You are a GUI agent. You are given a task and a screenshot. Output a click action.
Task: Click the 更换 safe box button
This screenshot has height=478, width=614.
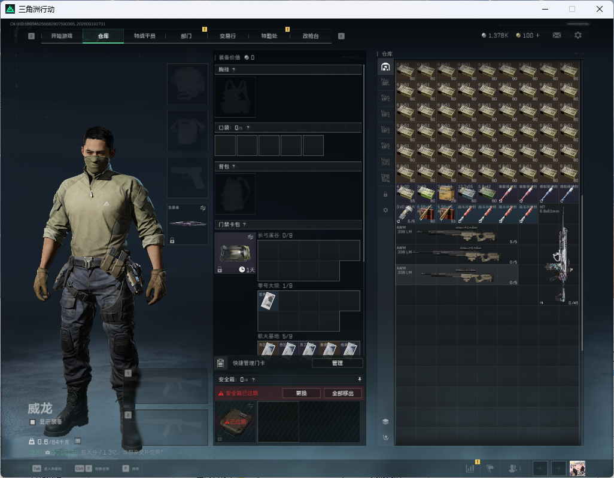(301, 393)
